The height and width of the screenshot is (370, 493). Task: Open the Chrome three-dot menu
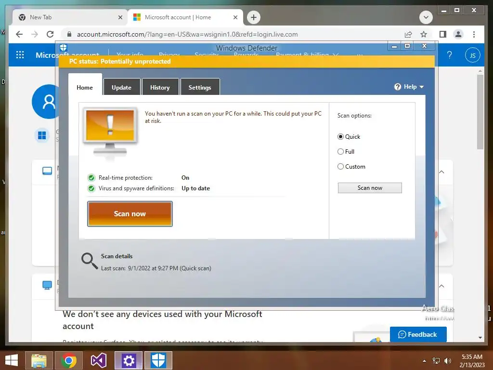click(x=474, y=34)
